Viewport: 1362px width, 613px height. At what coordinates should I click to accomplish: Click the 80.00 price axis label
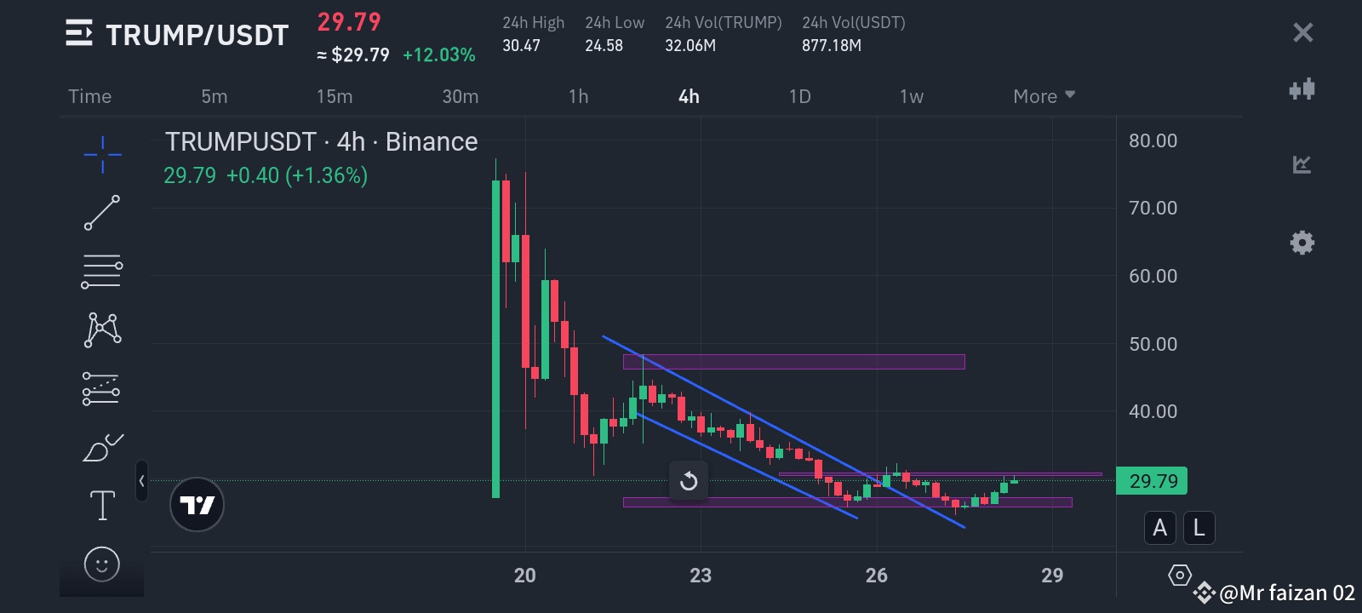tap(1153, 140)
